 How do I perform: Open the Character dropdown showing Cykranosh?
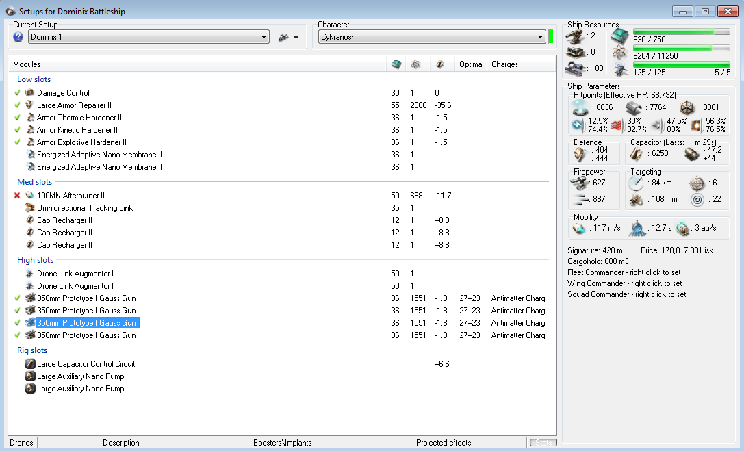click(431, 37)
